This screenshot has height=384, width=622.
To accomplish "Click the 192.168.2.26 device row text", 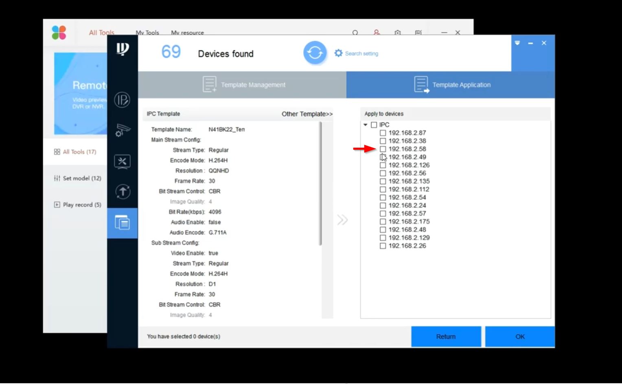I will pos(407,246).
